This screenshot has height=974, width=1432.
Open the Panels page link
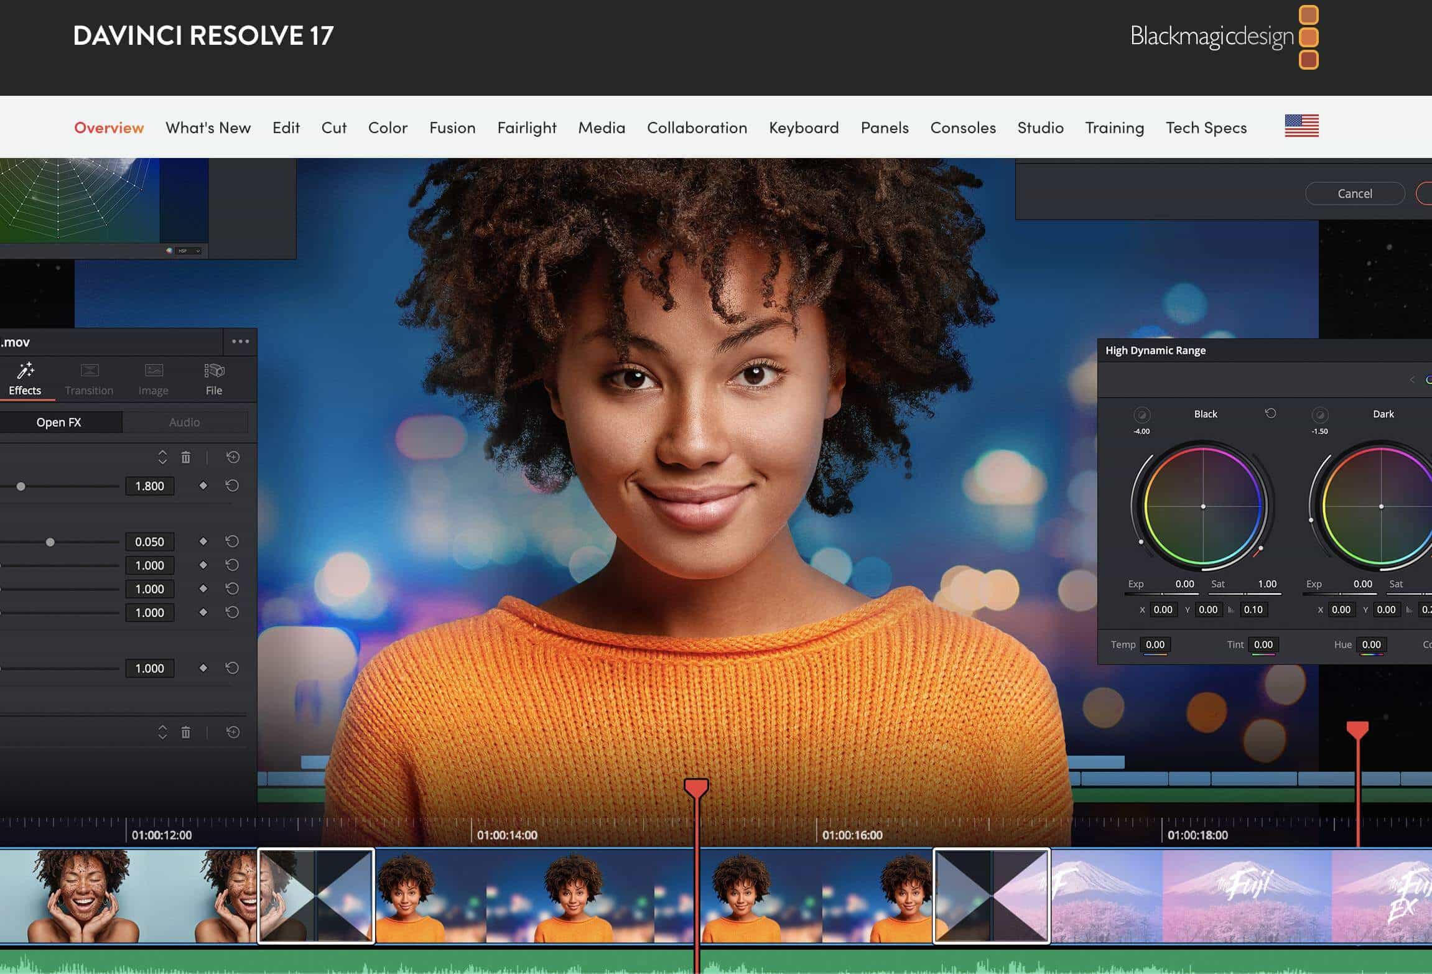(885, 128)
